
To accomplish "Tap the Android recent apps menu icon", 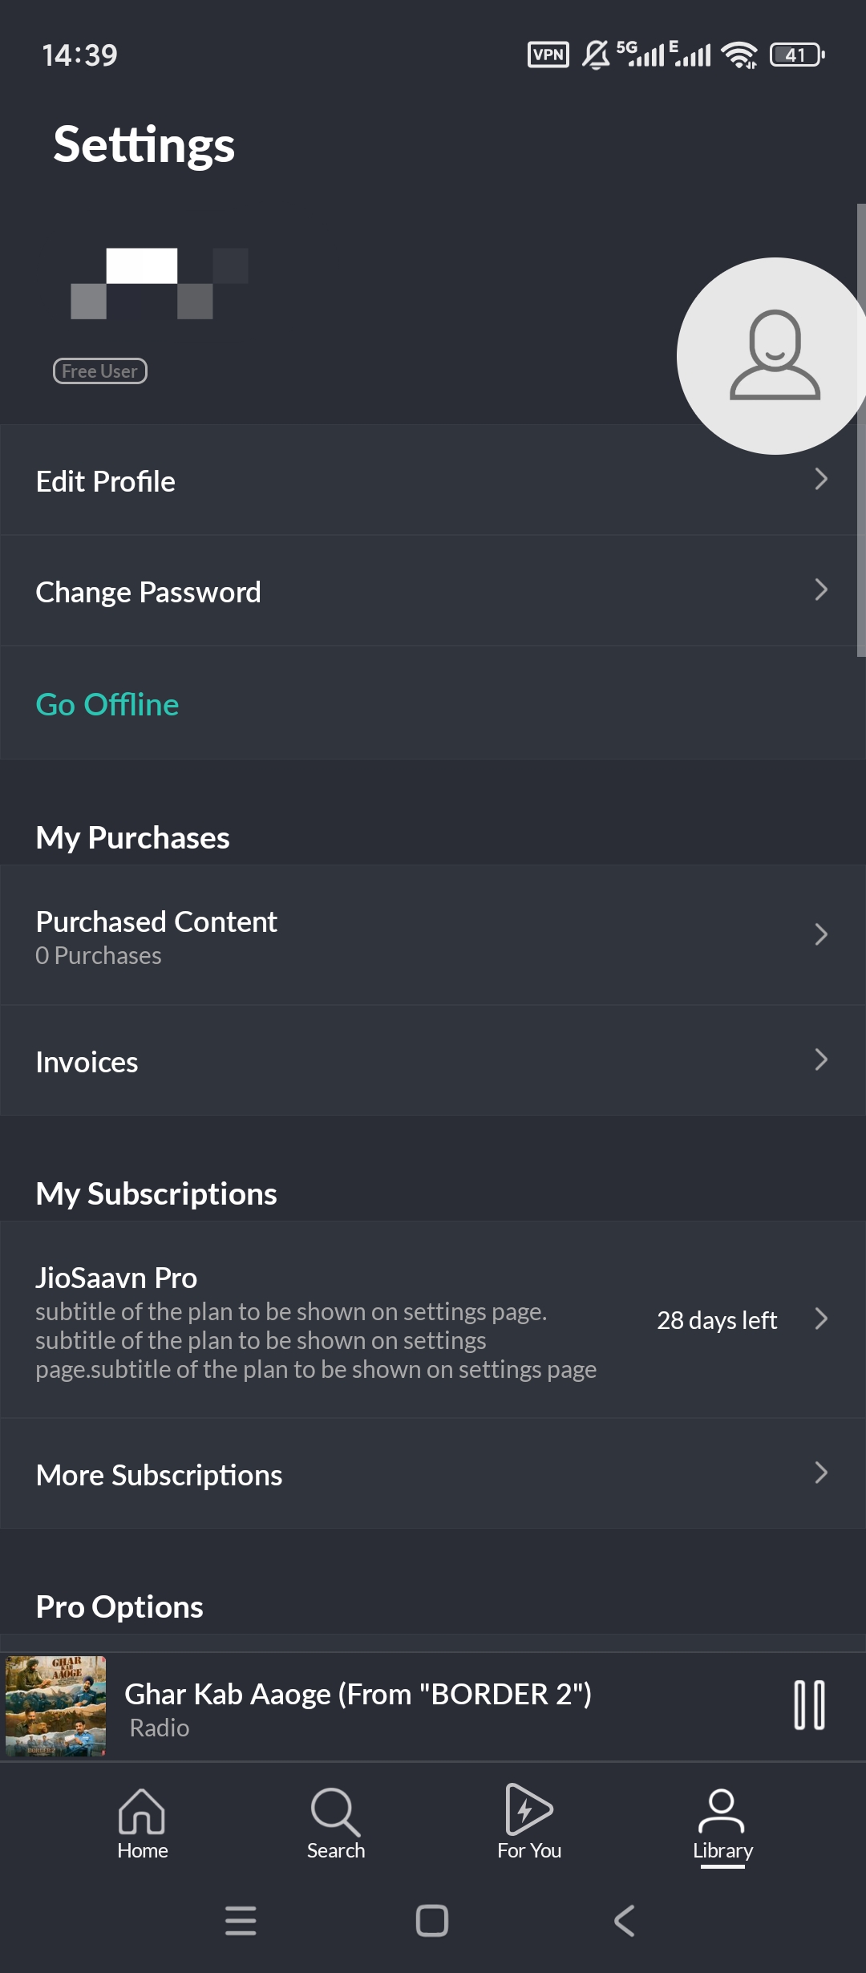I will pyautogui.click(x=241, y=1921).
